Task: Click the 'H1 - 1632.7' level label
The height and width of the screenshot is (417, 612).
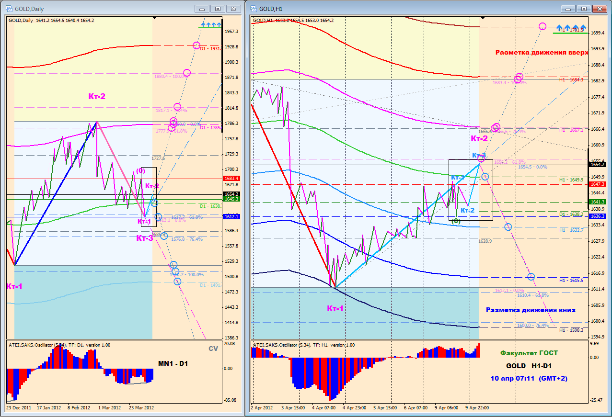Action: (571, 230)
